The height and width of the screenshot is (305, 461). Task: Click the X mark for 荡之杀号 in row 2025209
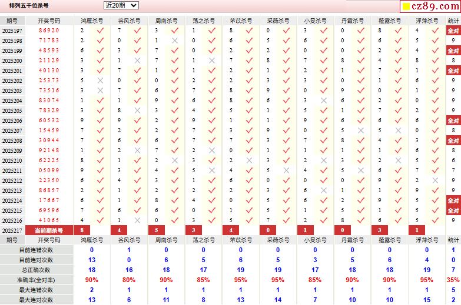(x=212, y=150)
